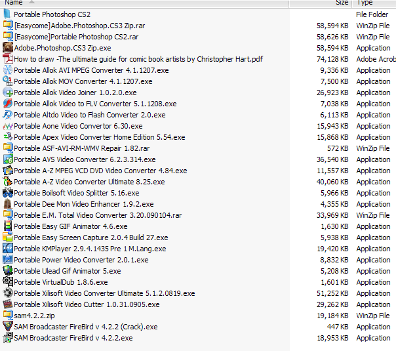Sort files by the Size column header
The width and height of the screenshot is (396, 351).
(x=320, y=3)
